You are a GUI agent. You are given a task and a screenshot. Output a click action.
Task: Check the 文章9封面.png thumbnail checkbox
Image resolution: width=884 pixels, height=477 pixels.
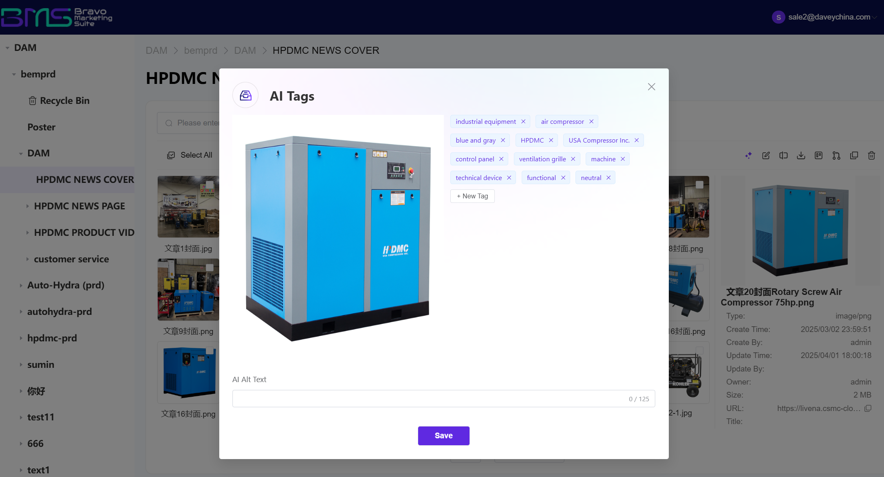tap(210, 268)
